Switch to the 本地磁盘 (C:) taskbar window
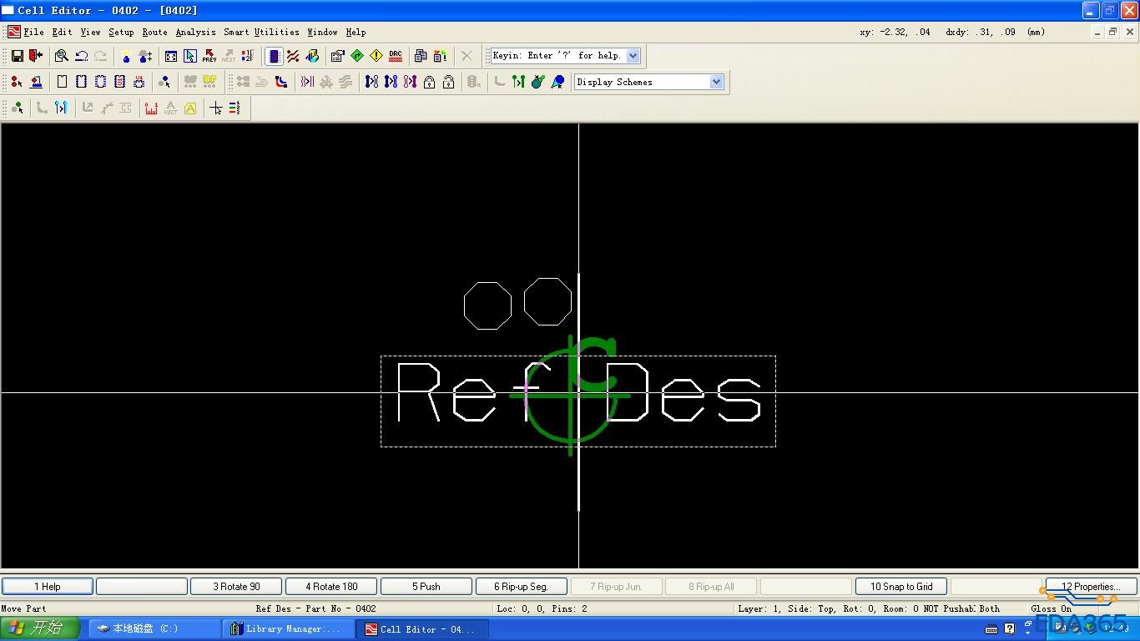 tap(154, 629)
